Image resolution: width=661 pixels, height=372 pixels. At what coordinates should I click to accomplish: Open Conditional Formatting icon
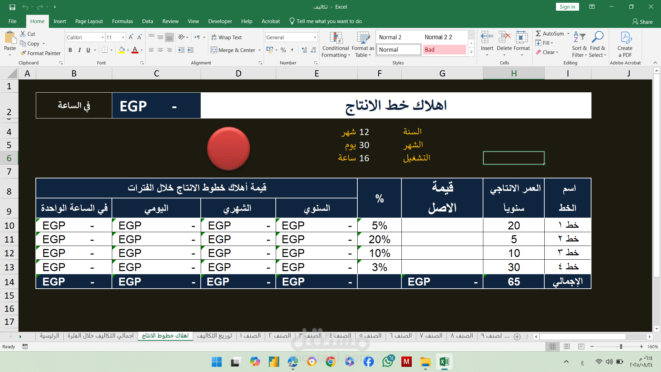tap(336, 39)
